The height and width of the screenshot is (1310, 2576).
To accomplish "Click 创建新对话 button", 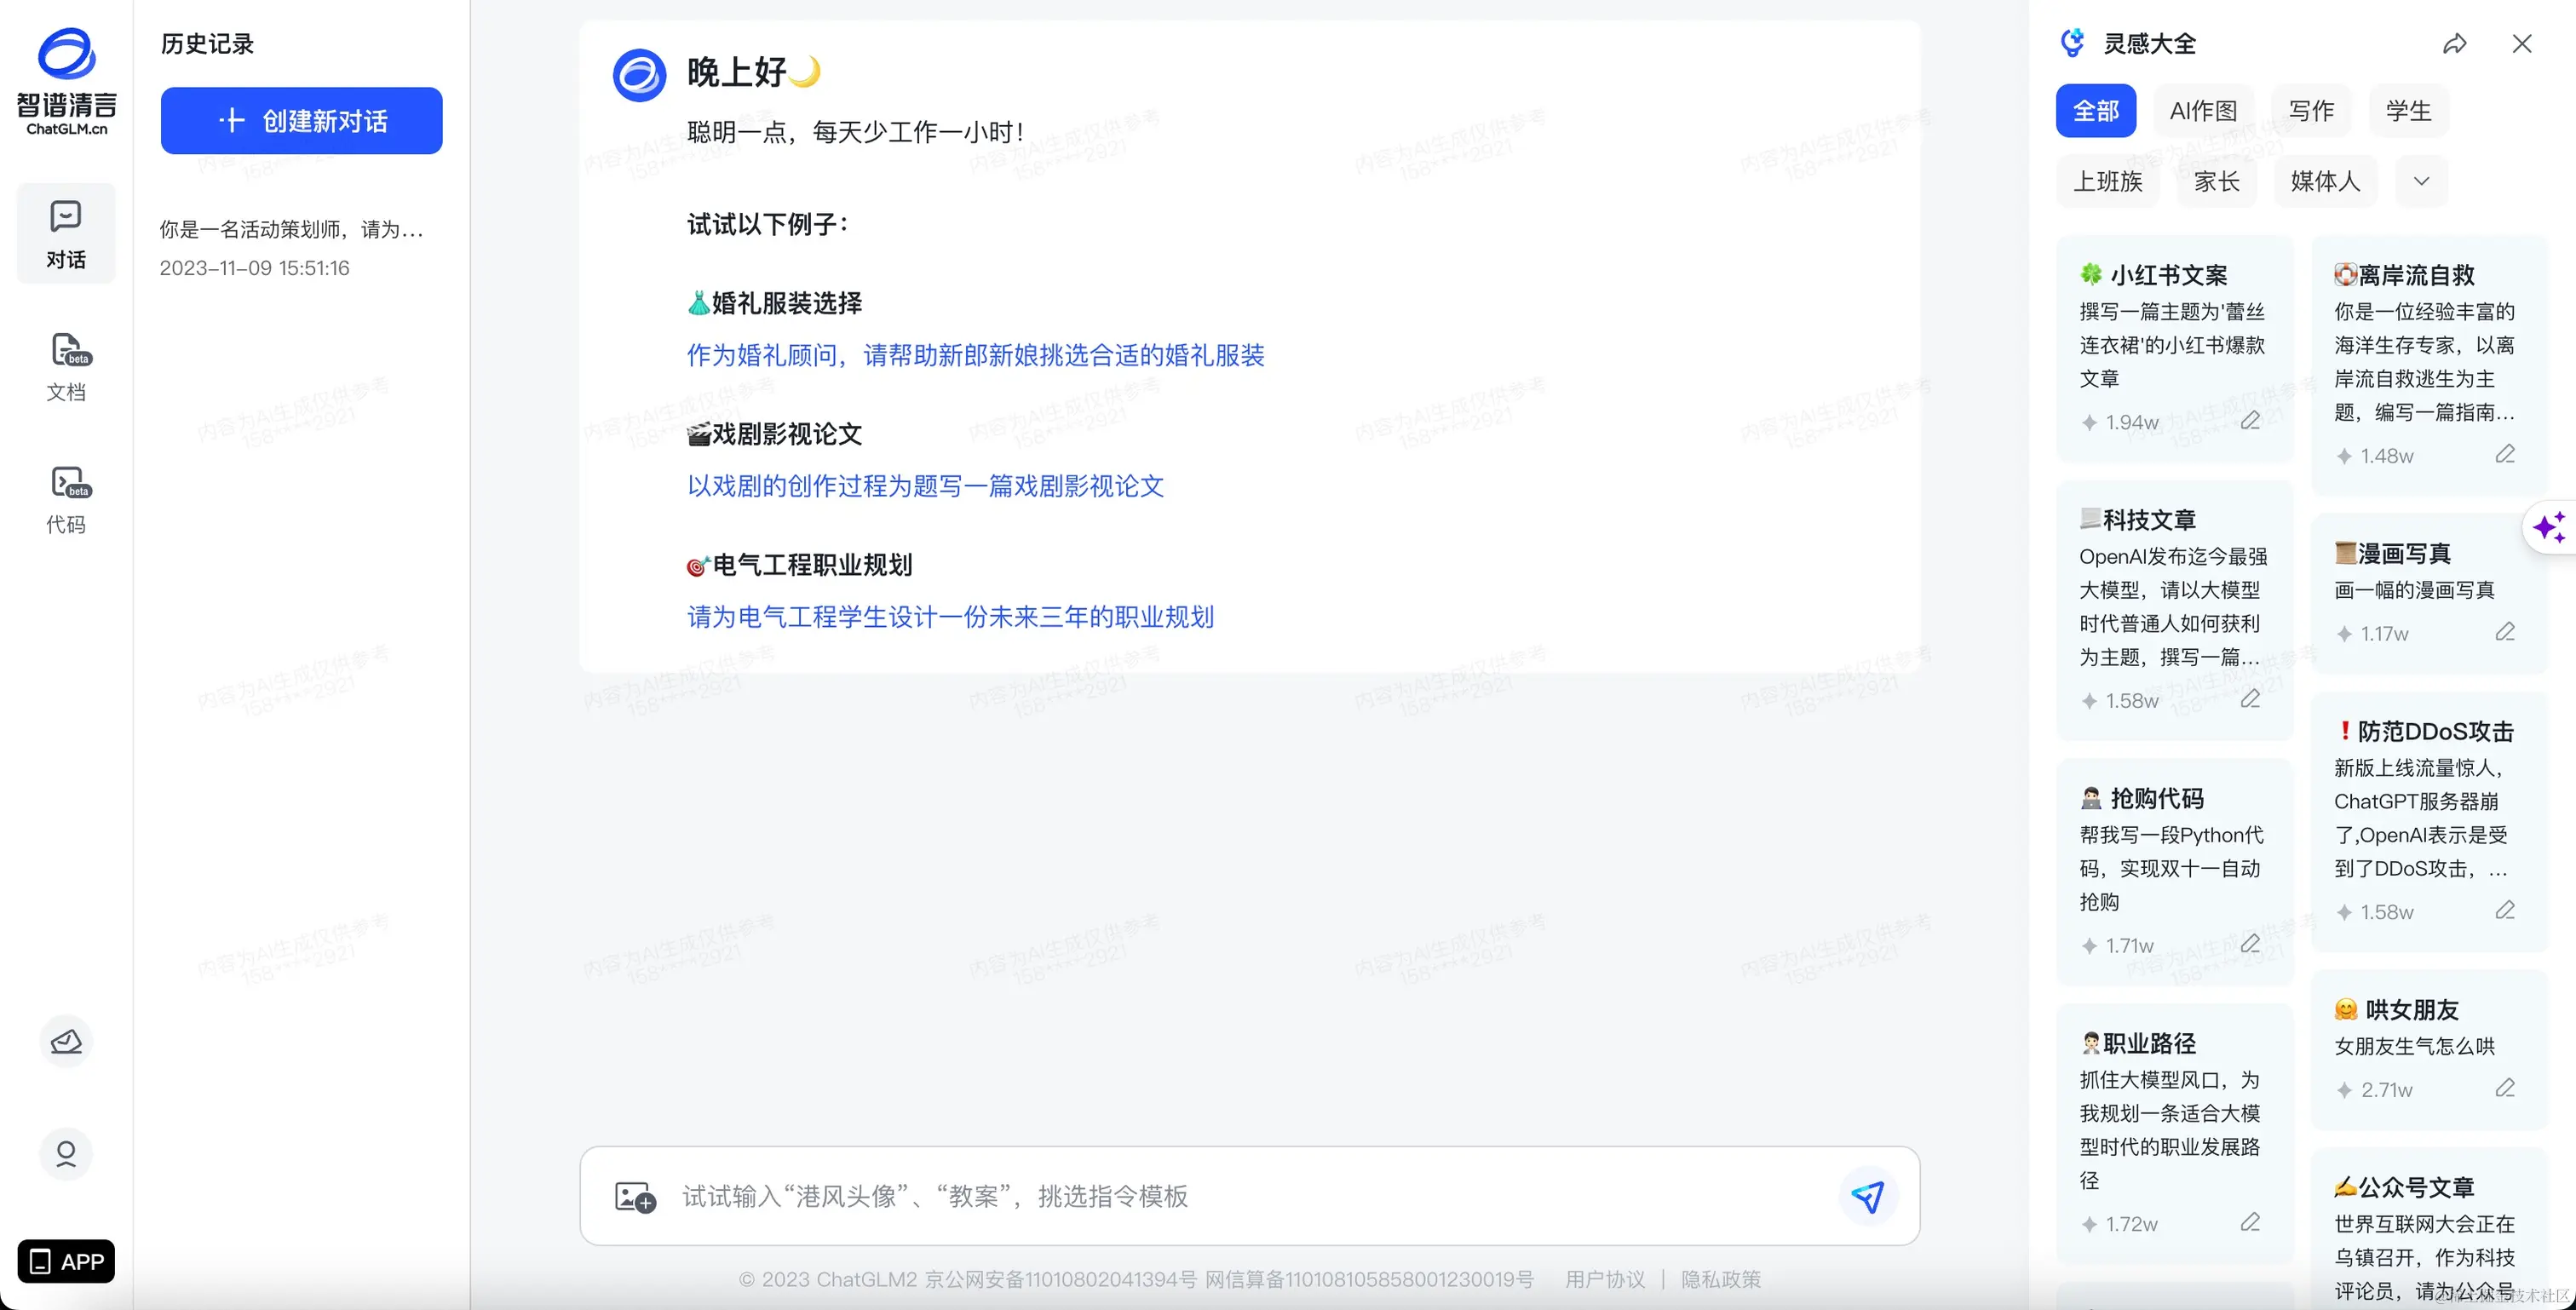I will click(x=301, y=121).
